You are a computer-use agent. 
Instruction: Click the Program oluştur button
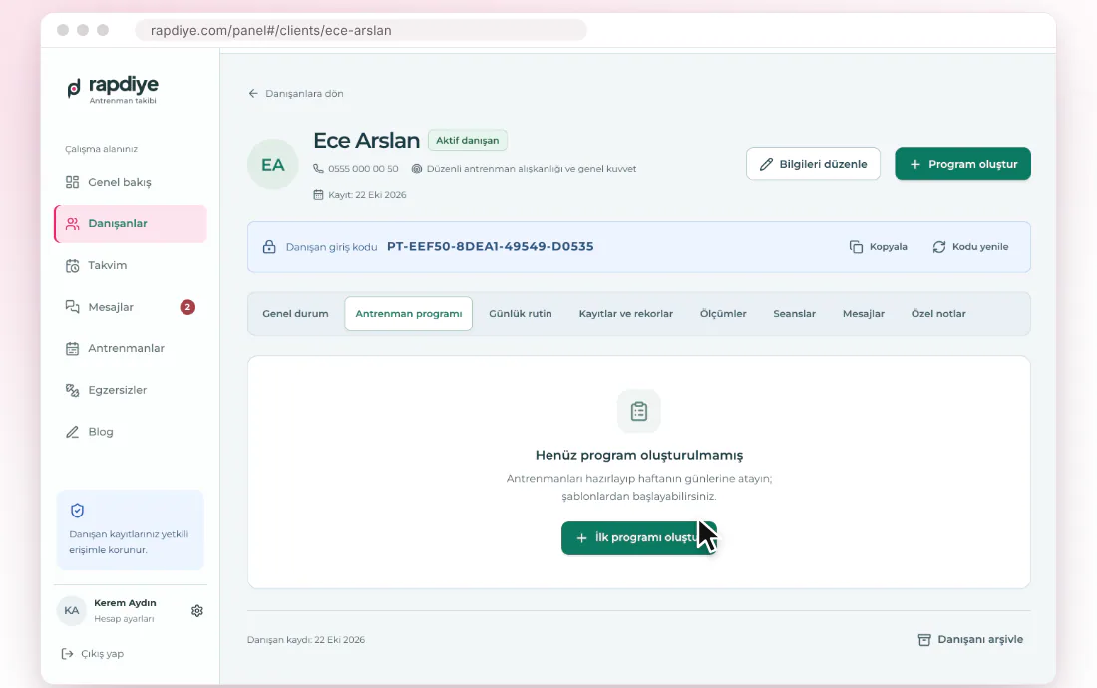click(962, 164)
